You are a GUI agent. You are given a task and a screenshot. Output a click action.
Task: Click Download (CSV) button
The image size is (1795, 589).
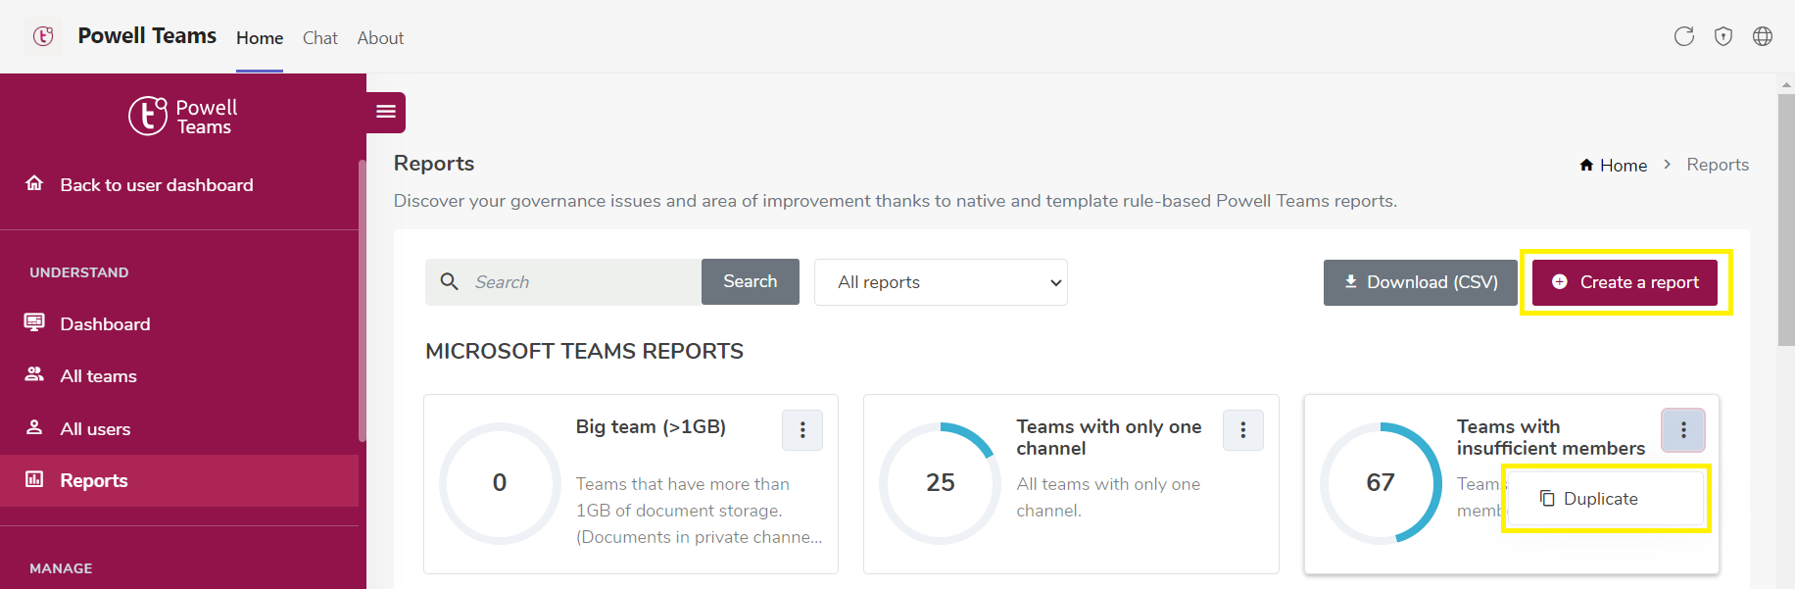(1420, 282)
